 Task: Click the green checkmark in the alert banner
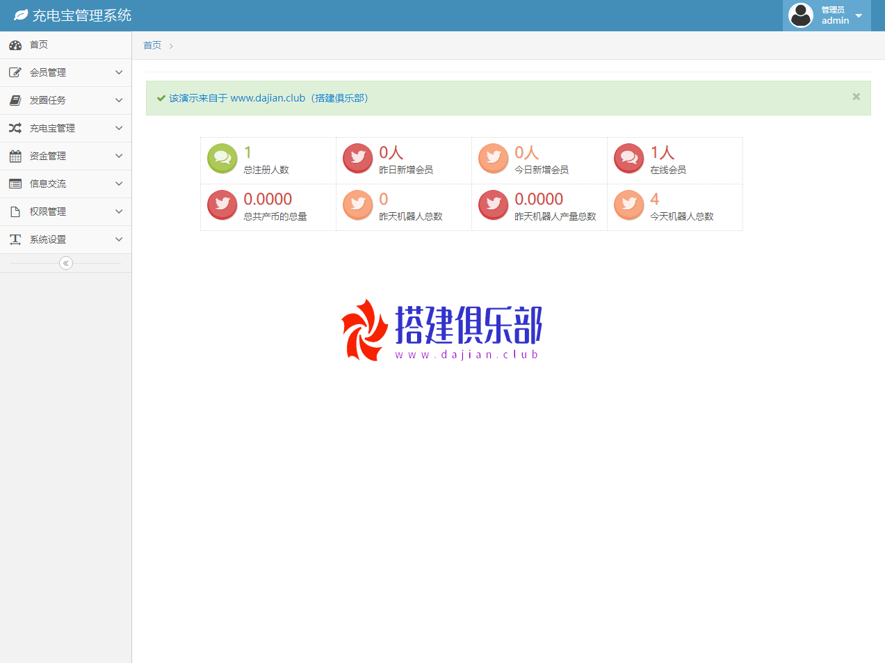(161, 98)
